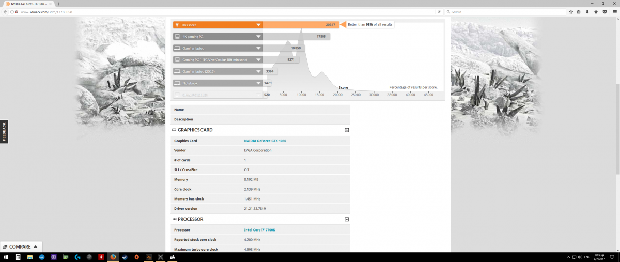Open Logitech Gaming Software taskbar icon

[77, 257]
